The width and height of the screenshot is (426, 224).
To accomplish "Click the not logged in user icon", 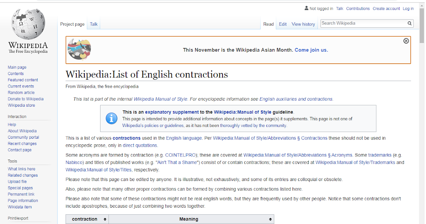I will (x=306, y=8).
